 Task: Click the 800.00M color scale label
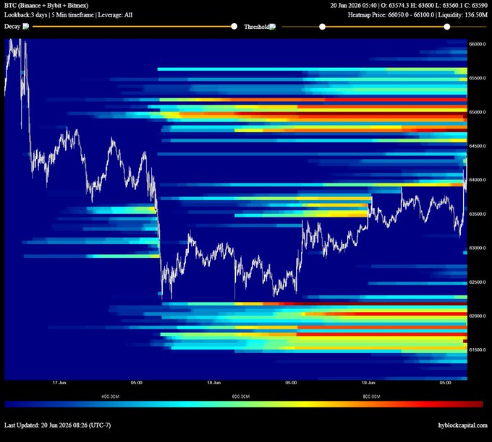pos(371,396)
